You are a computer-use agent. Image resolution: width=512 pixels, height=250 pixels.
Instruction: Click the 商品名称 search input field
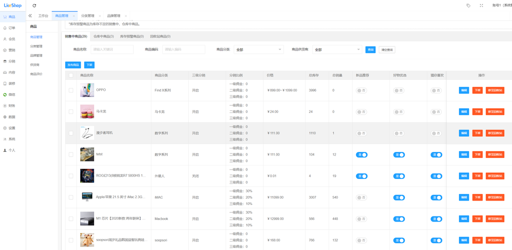112,49
